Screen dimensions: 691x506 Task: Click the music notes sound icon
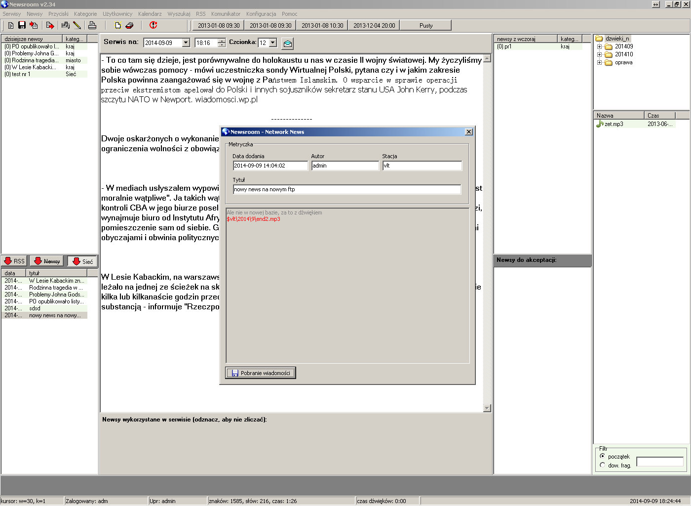65,25
